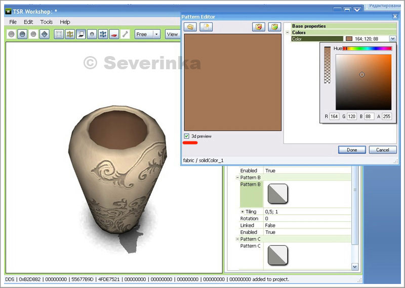
Task: Open the Edit menu
Action: click(28, 22)
